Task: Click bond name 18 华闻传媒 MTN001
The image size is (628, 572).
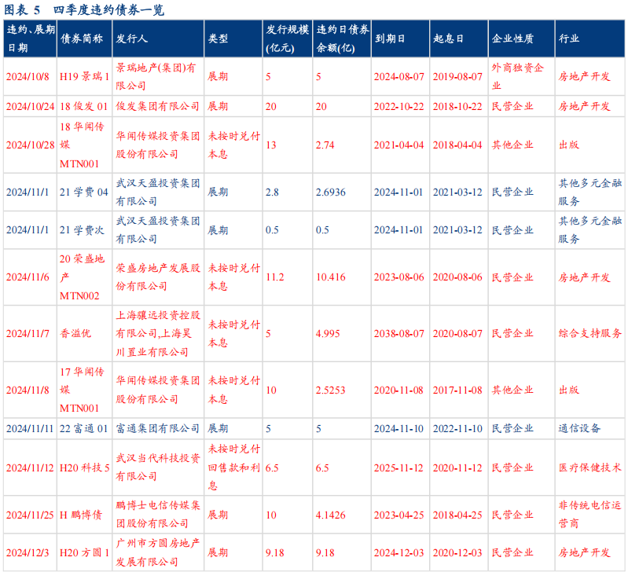Action: tap(82, 145)
